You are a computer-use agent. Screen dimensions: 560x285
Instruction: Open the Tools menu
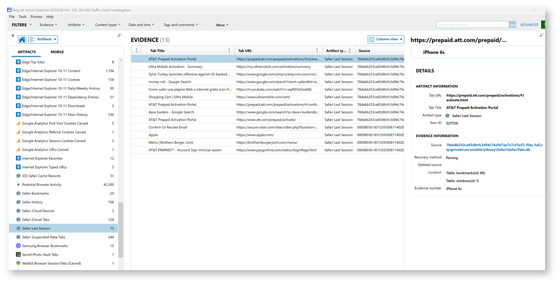(23, 17)
